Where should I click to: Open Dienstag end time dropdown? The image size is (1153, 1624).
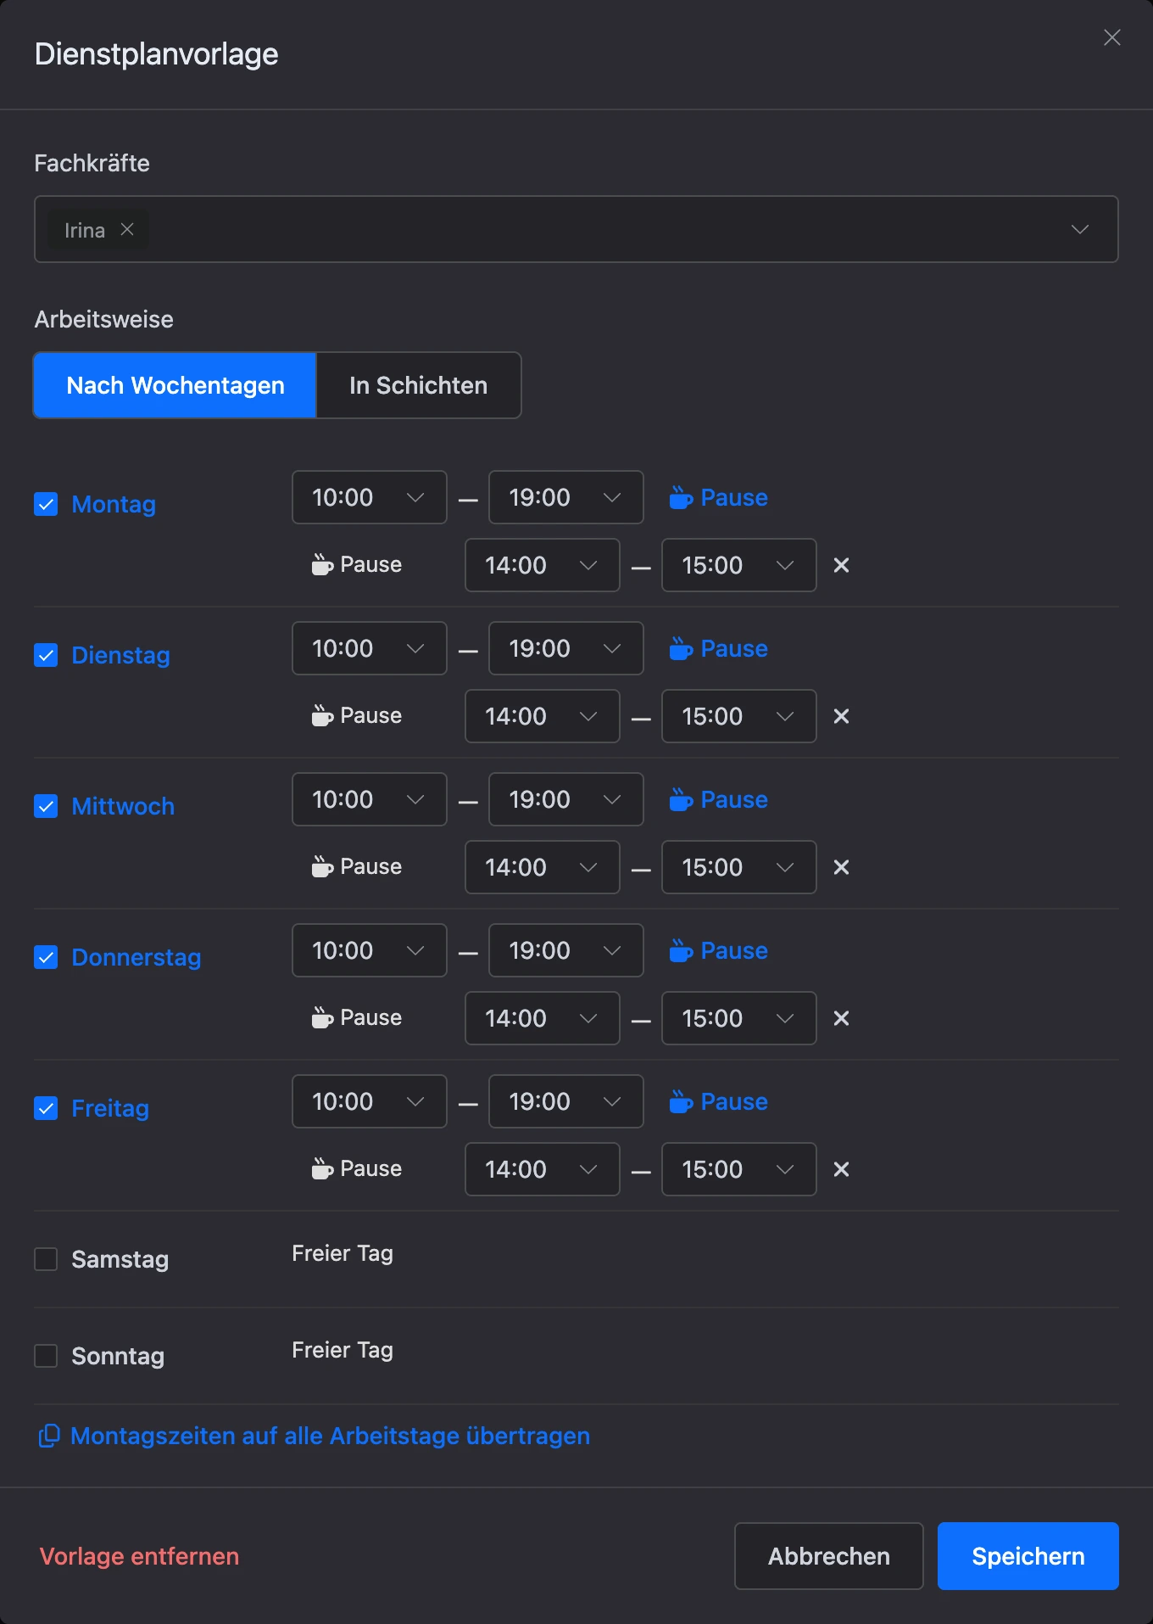(x=566, y=648)
